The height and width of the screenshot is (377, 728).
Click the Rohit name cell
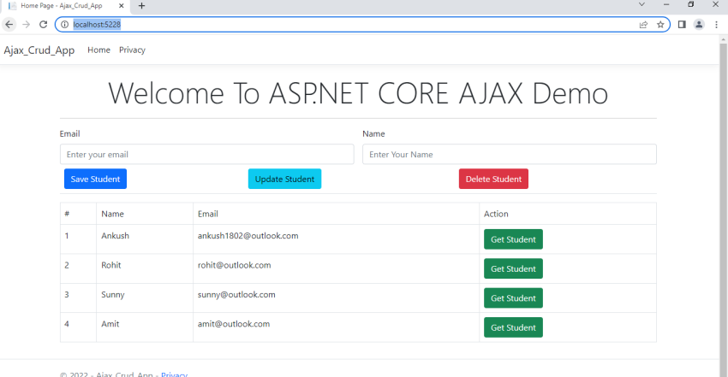(x=145, y=268)
